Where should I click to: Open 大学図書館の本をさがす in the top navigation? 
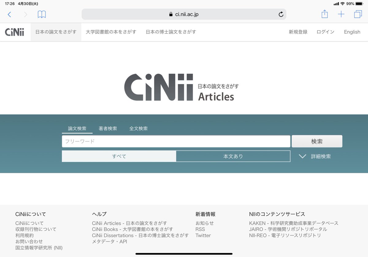[x=111, y=32]
